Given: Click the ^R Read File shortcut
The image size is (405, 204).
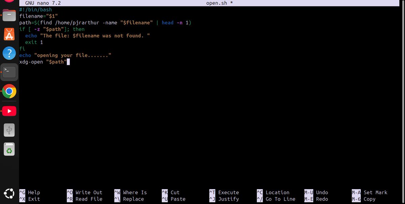Looking at the screenshot, I should point(84,199).
